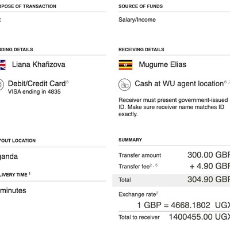Click the exchange rate 4668.1802 value
The image size is (230, 230).
coord(190,205)
